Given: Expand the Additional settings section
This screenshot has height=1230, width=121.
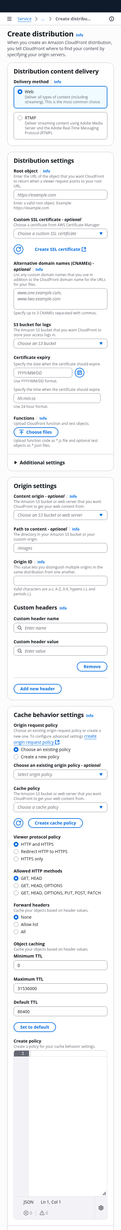Looking at the screenshot, I should pos(40,462).
